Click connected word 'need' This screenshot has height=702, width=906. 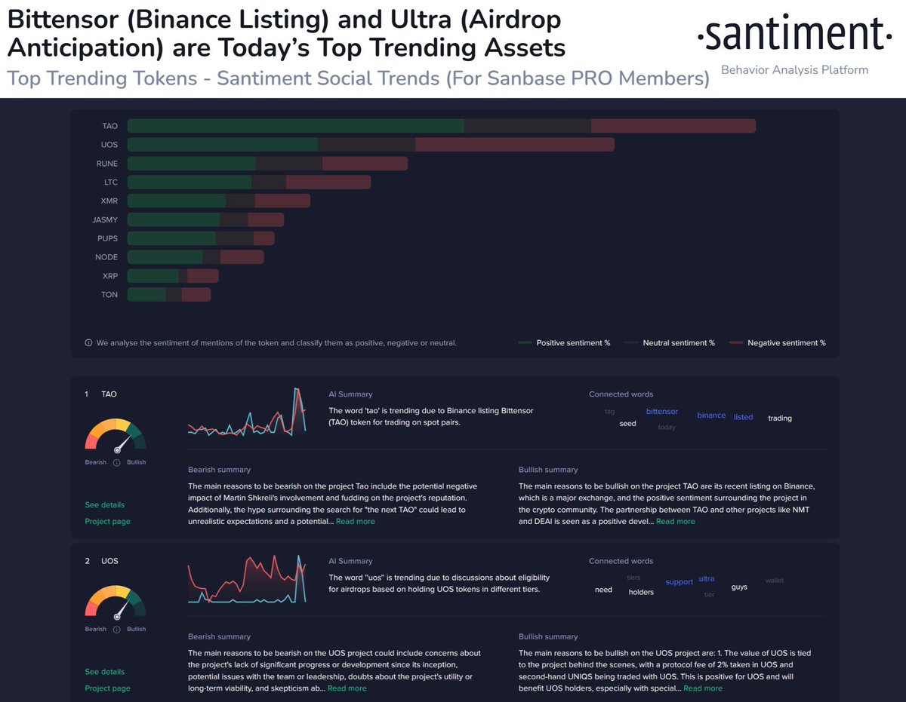(603, 590)
